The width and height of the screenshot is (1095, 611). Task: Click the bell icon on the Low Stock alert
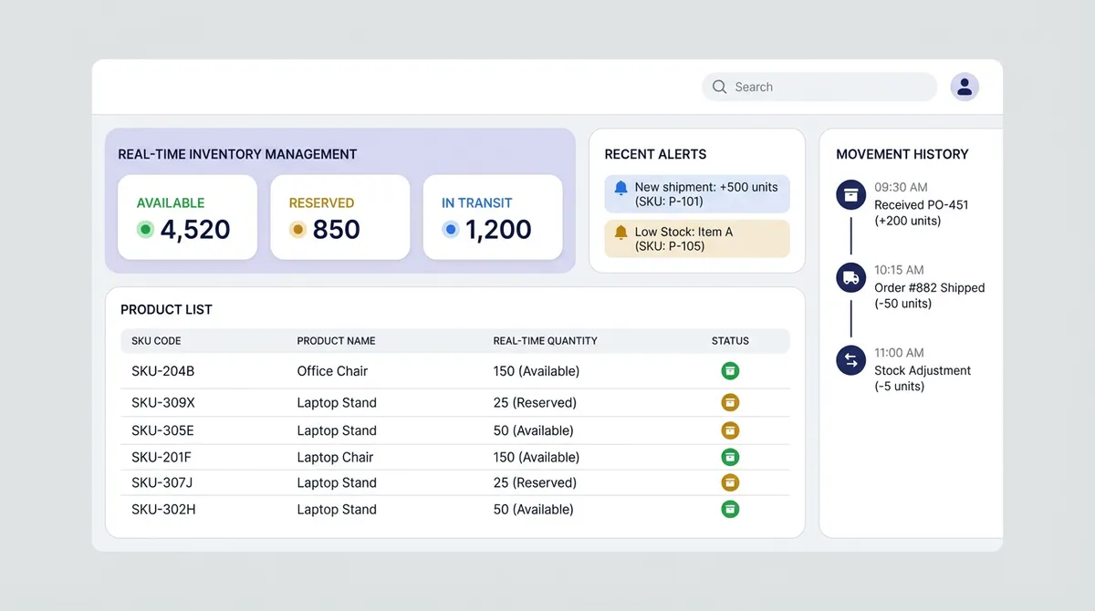(621, 233)
